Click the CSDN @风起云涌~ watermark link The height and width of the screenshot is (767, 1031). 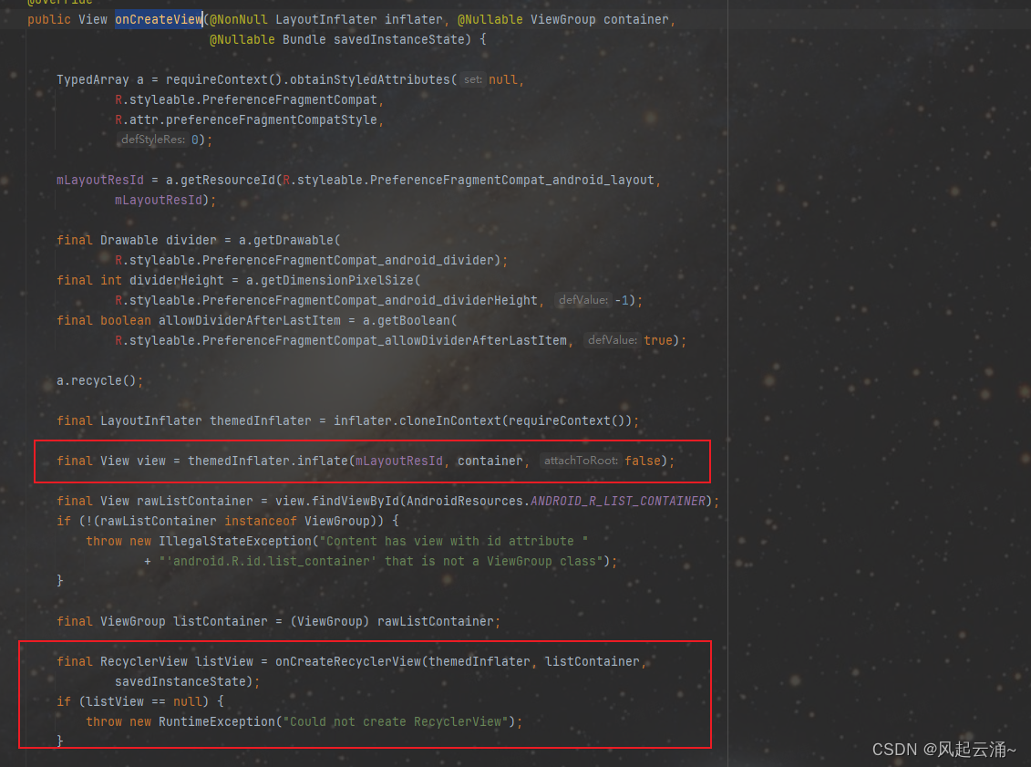(x=942, y=749)
